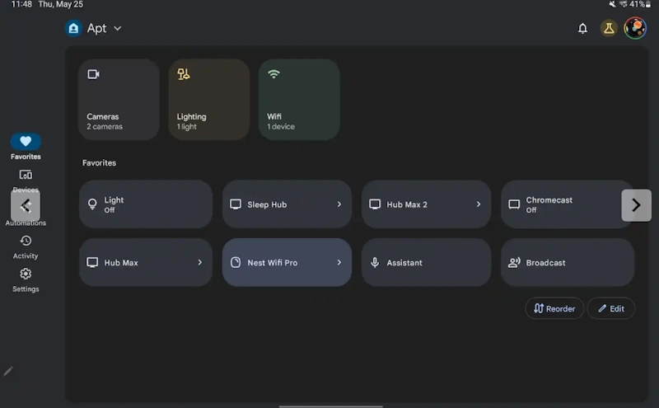Click the Apt home icon
Viewport: 659px width, 408px height.
coord(73,28)
